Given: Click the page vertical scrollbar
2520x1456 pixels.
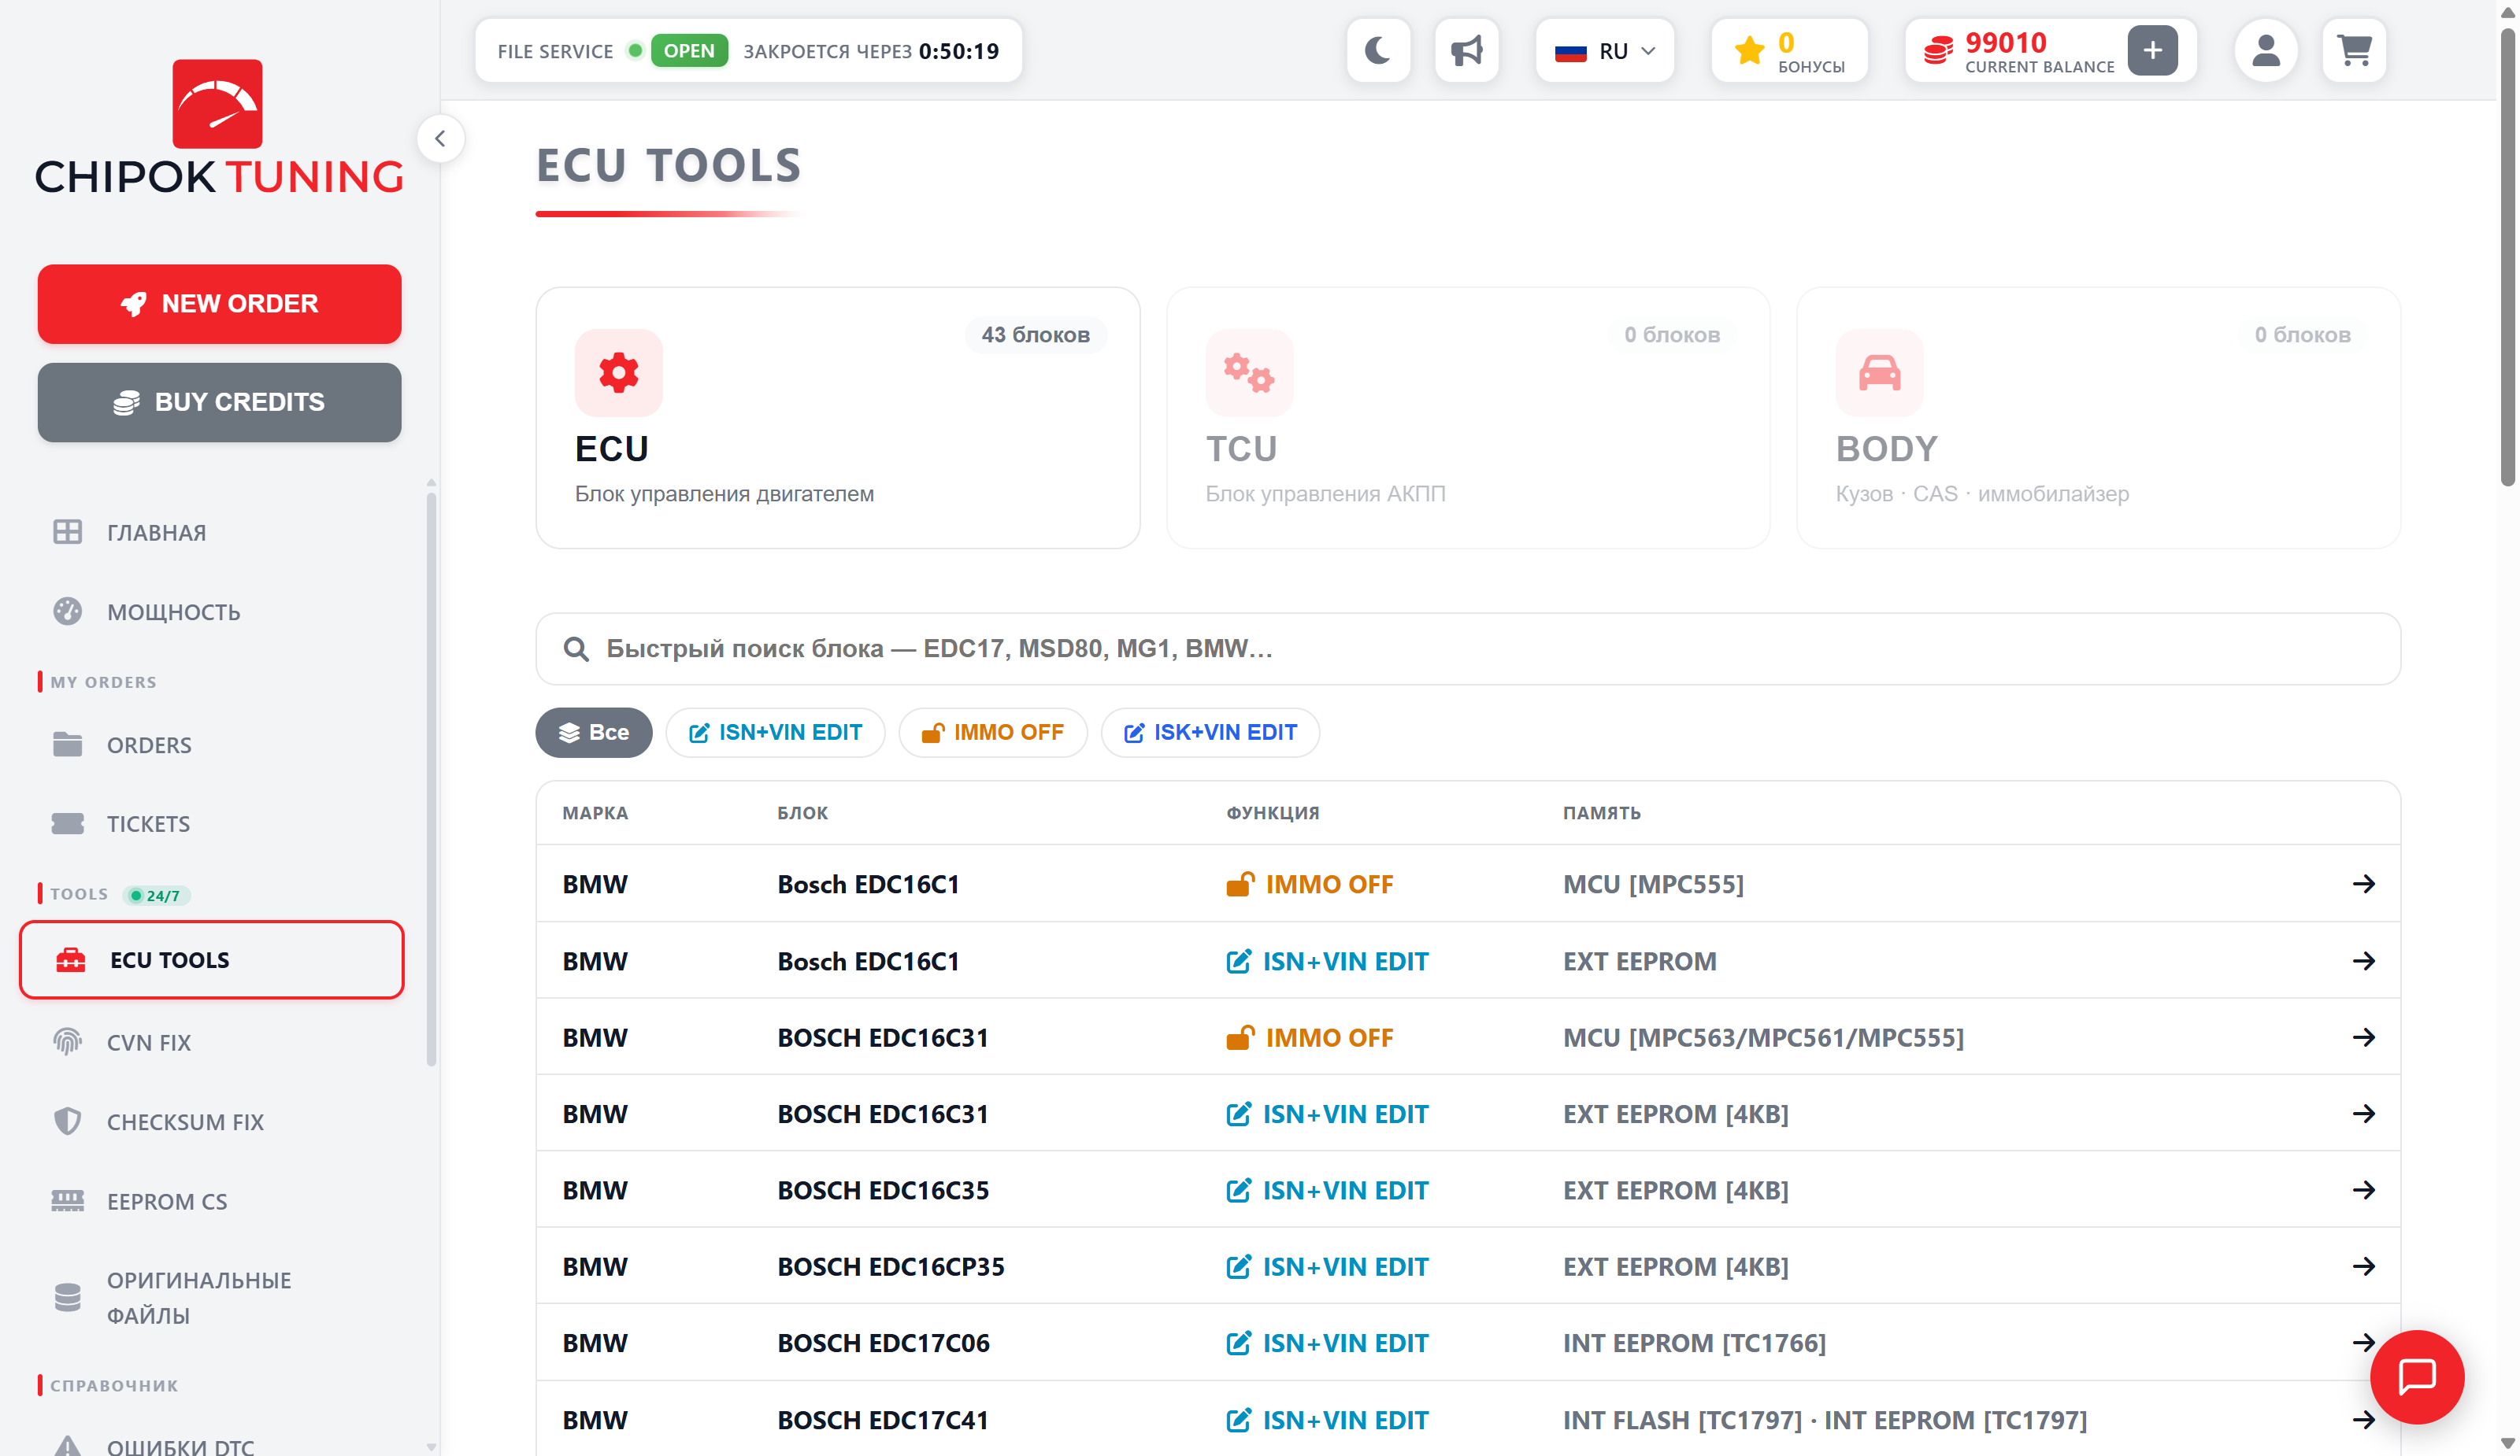Looking at the screenshot, I should click(2507, 260).
